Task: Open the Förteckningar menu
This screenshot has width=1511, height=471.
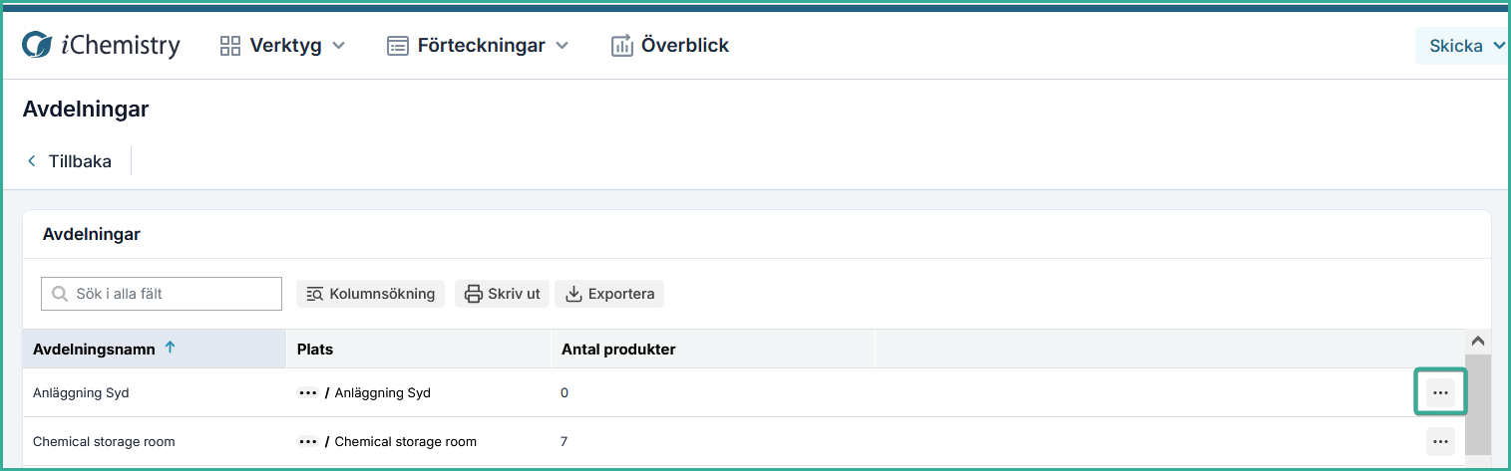Action: pyautogui.click(x=478, y=45)
